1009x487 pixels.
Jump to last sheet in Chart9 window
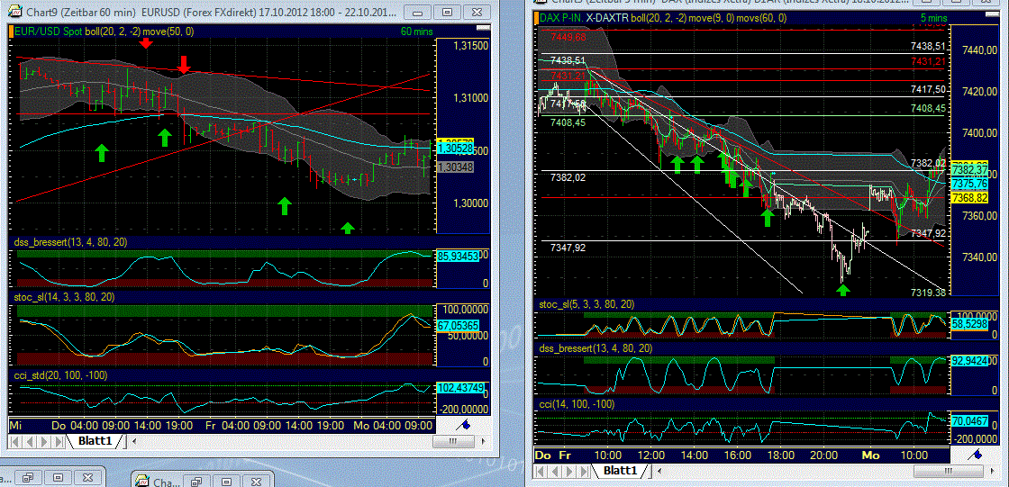pyautogui.click(x=59, y=441)
